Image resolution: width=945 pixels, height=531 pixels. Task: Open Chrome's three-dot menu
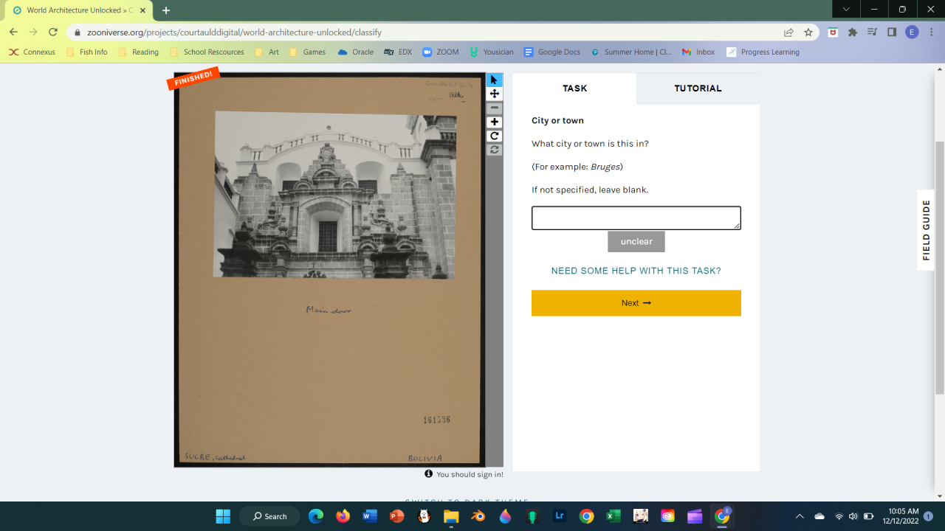(932, 32)
